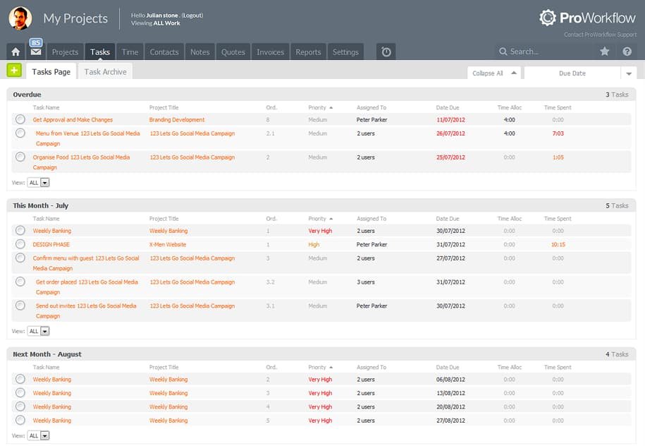The height and width of the screenshot is (446, 645).
Task: Mark Confirm menu with guest task complete
Action: (20, 258)
